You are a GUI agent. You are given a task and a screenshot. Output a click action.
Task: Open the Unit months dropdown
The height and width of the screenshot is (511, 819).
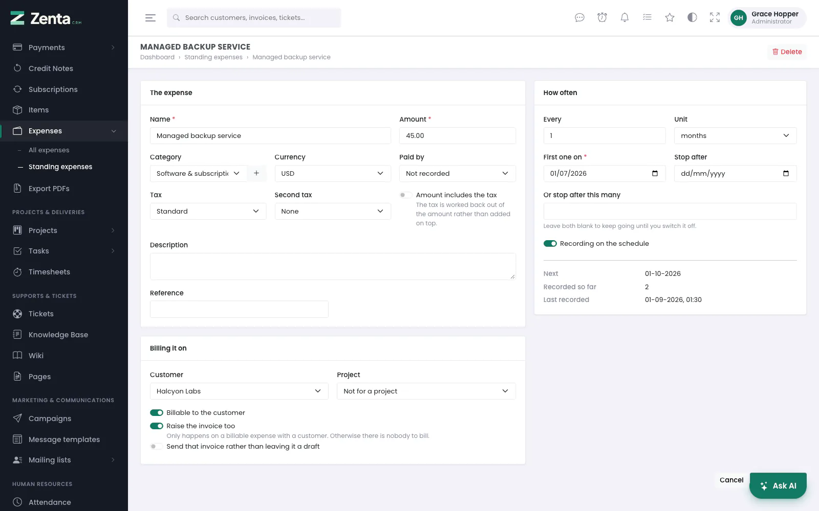click(x=735, y=135)
